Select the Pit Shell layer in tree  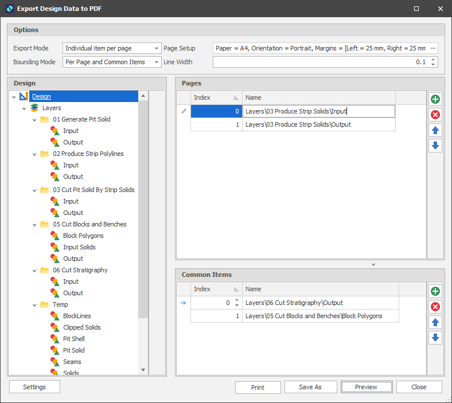(x=73, y=339)
